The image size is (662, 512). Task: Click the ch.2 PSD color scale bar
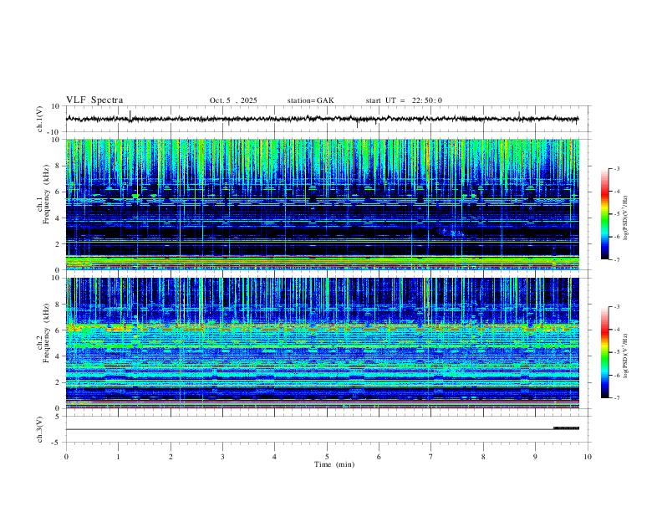click(605, 352)
